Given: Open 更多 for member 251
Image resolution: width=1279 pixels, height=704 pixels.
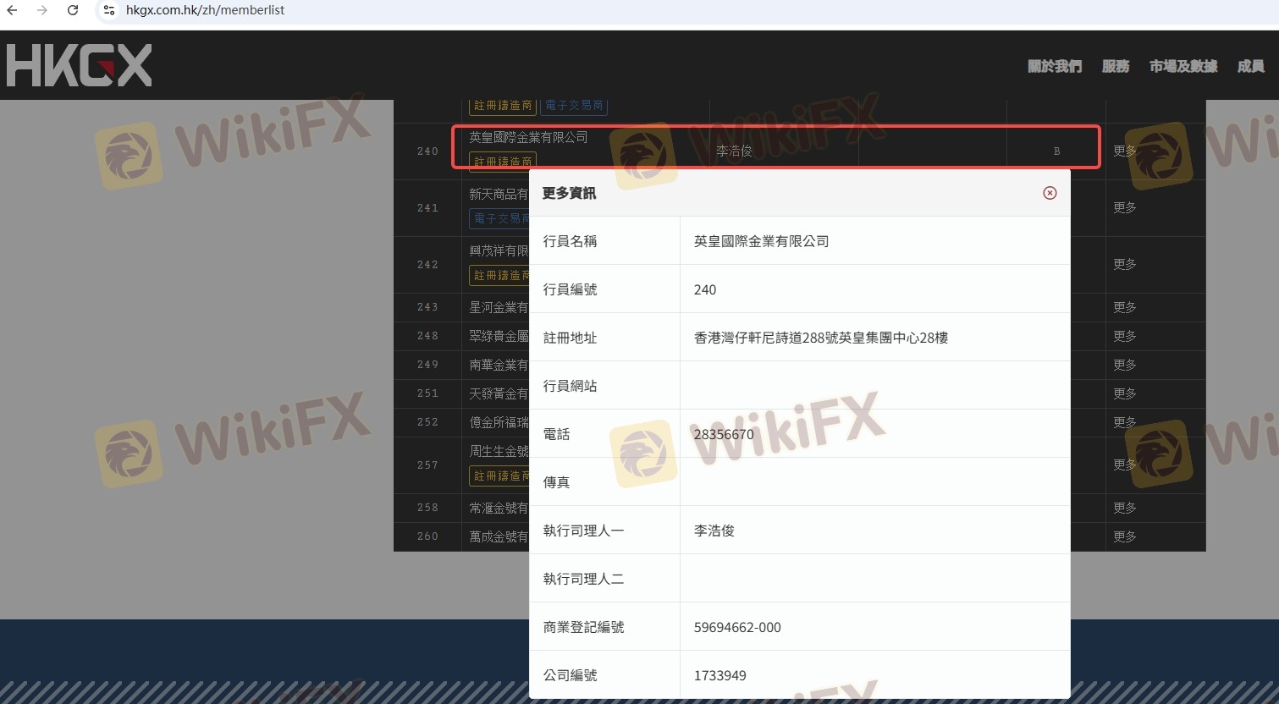Looking at the screenshot, I should pyautogui.click(x=1125, y=393).
